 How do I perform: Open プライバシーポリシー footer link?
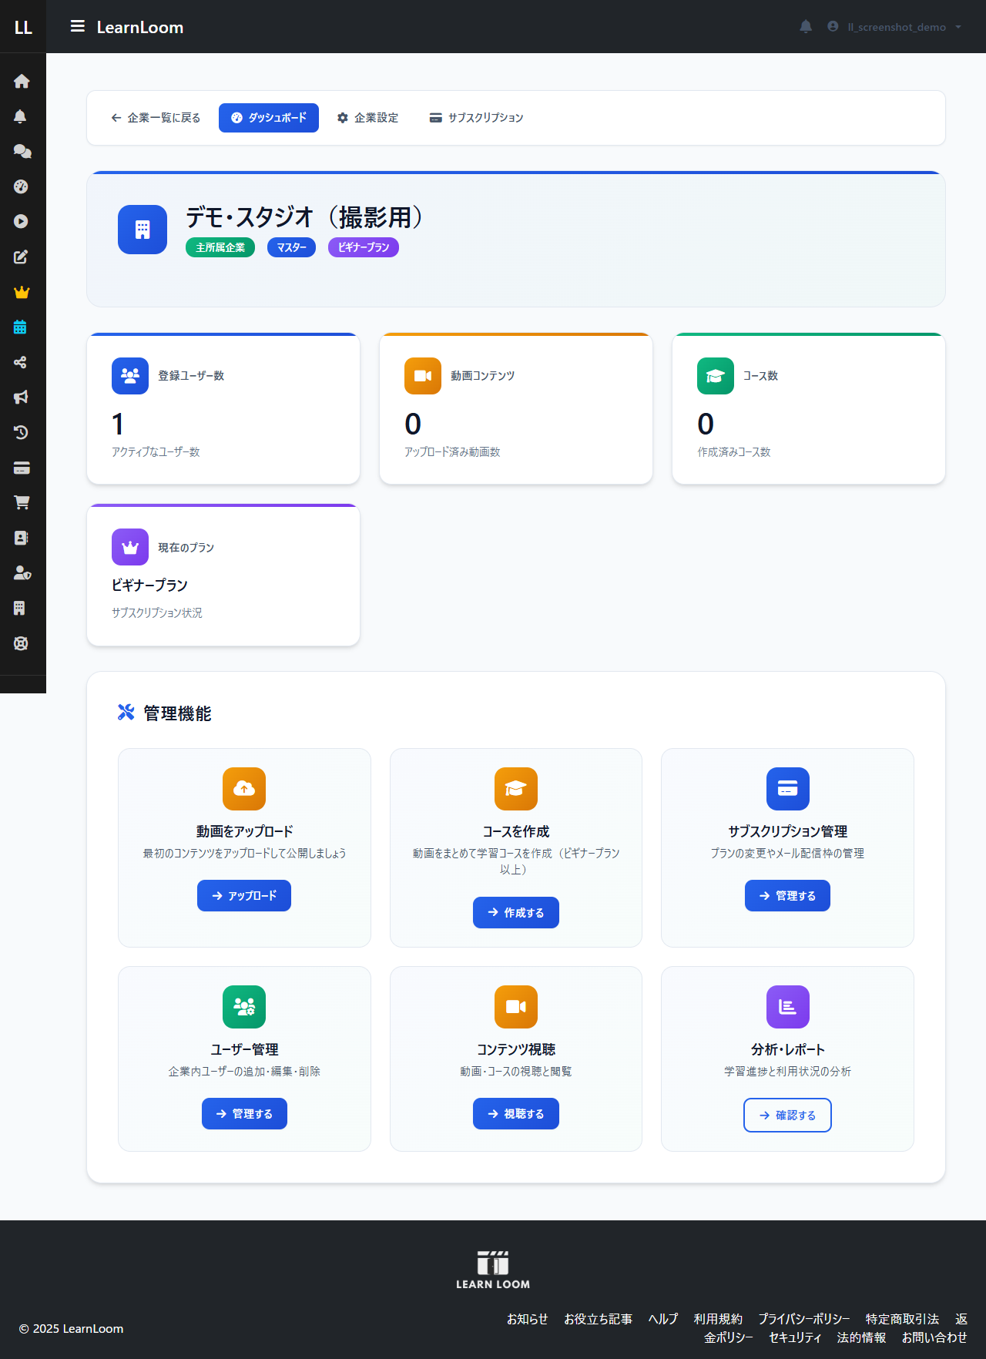tap(804, 1319)
